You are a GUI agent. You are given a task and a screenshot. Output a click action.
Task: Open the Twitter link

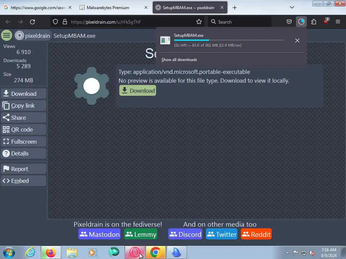[222, 234]
